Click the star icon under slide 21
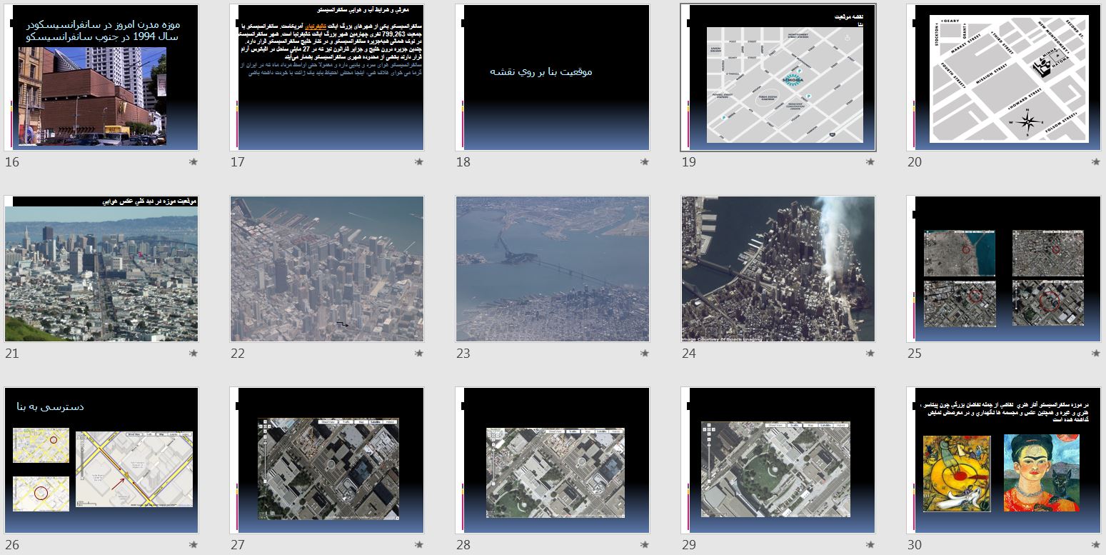Image resolution: width=1106 pixels, height=555 pixels. [193, 354]
